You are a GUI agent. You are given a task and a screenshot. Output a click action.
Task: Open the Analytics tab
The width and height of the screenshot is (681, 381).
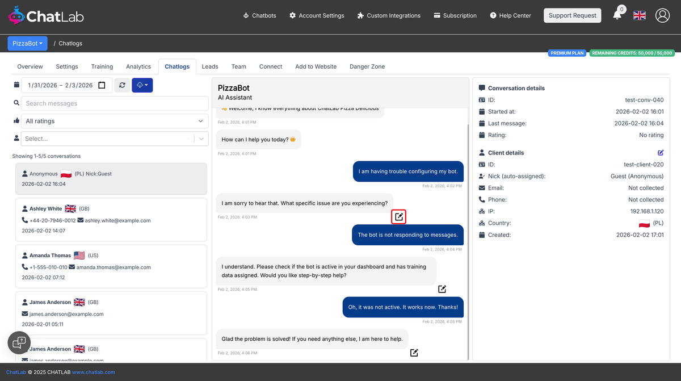tap(138, 66)
